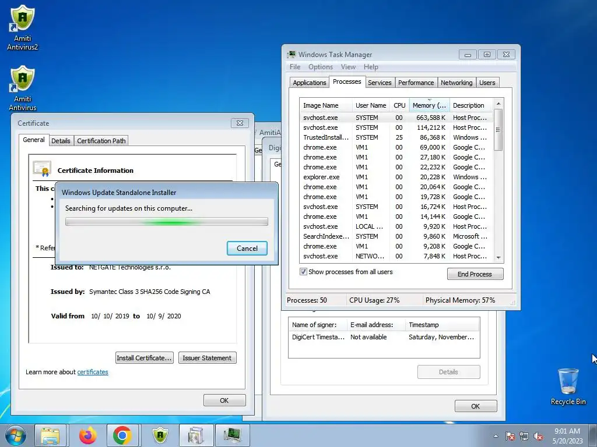Click the Name of signer column header
The width and height of the screenshot is (597, 447).
[x=318, y=325]
